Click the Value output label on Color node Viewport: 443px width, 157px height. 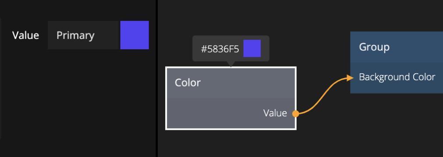275,113
